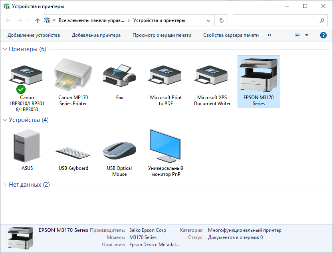Open the view options dropdown arrow
333x253 pixels.
pyautogui.click(x=307, y=35)
